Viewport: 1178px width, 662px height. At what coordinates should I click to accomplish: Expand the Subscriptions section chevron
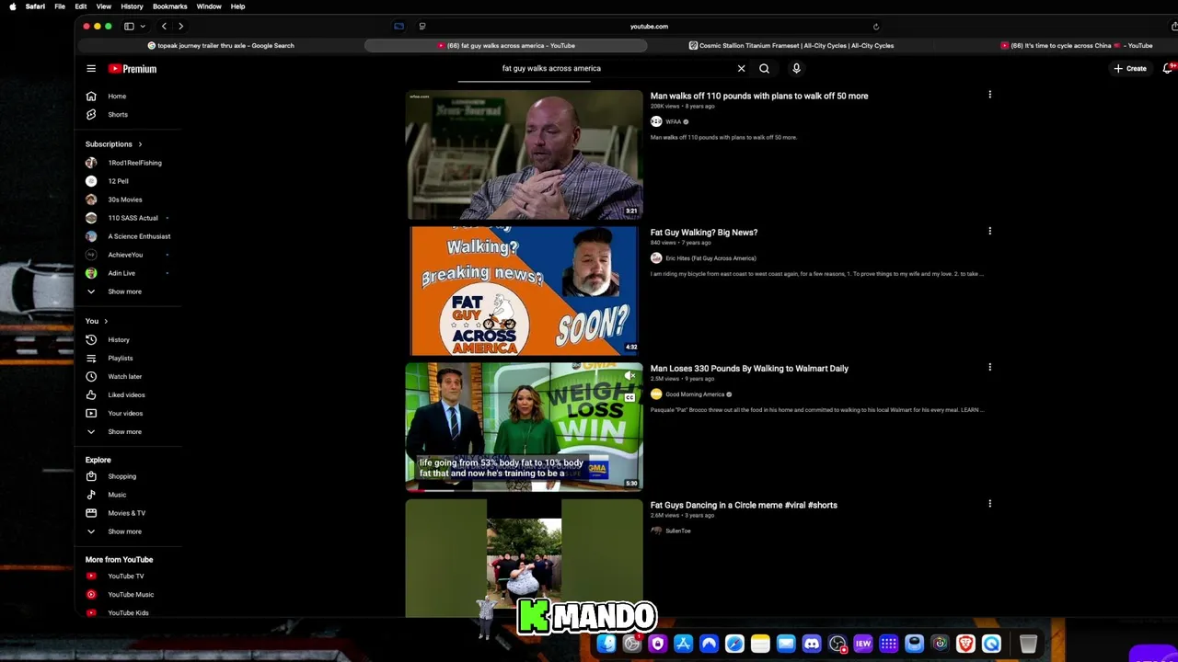point(140,144)
